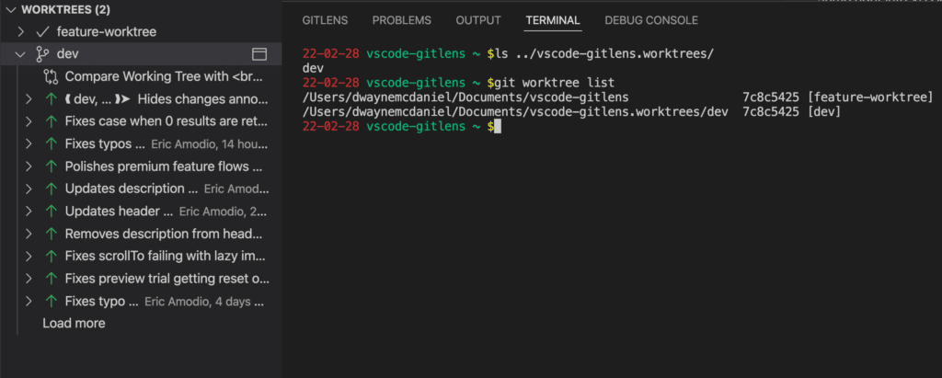Select the TERMINAL tab
Image resolution: width=942 pixels, height=378 pixels.
pos(553,20)
